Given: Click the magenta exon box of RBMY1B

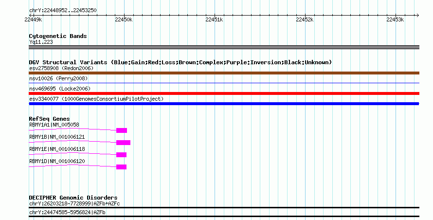Looking at the screenshot, I should pos(123,143).
